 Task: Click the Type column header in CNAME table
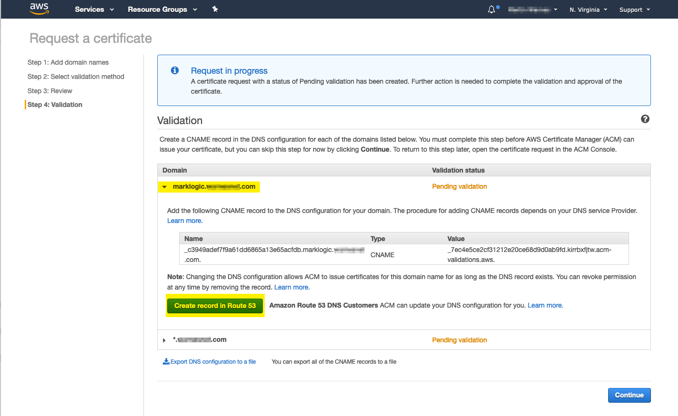pos(378,239)
